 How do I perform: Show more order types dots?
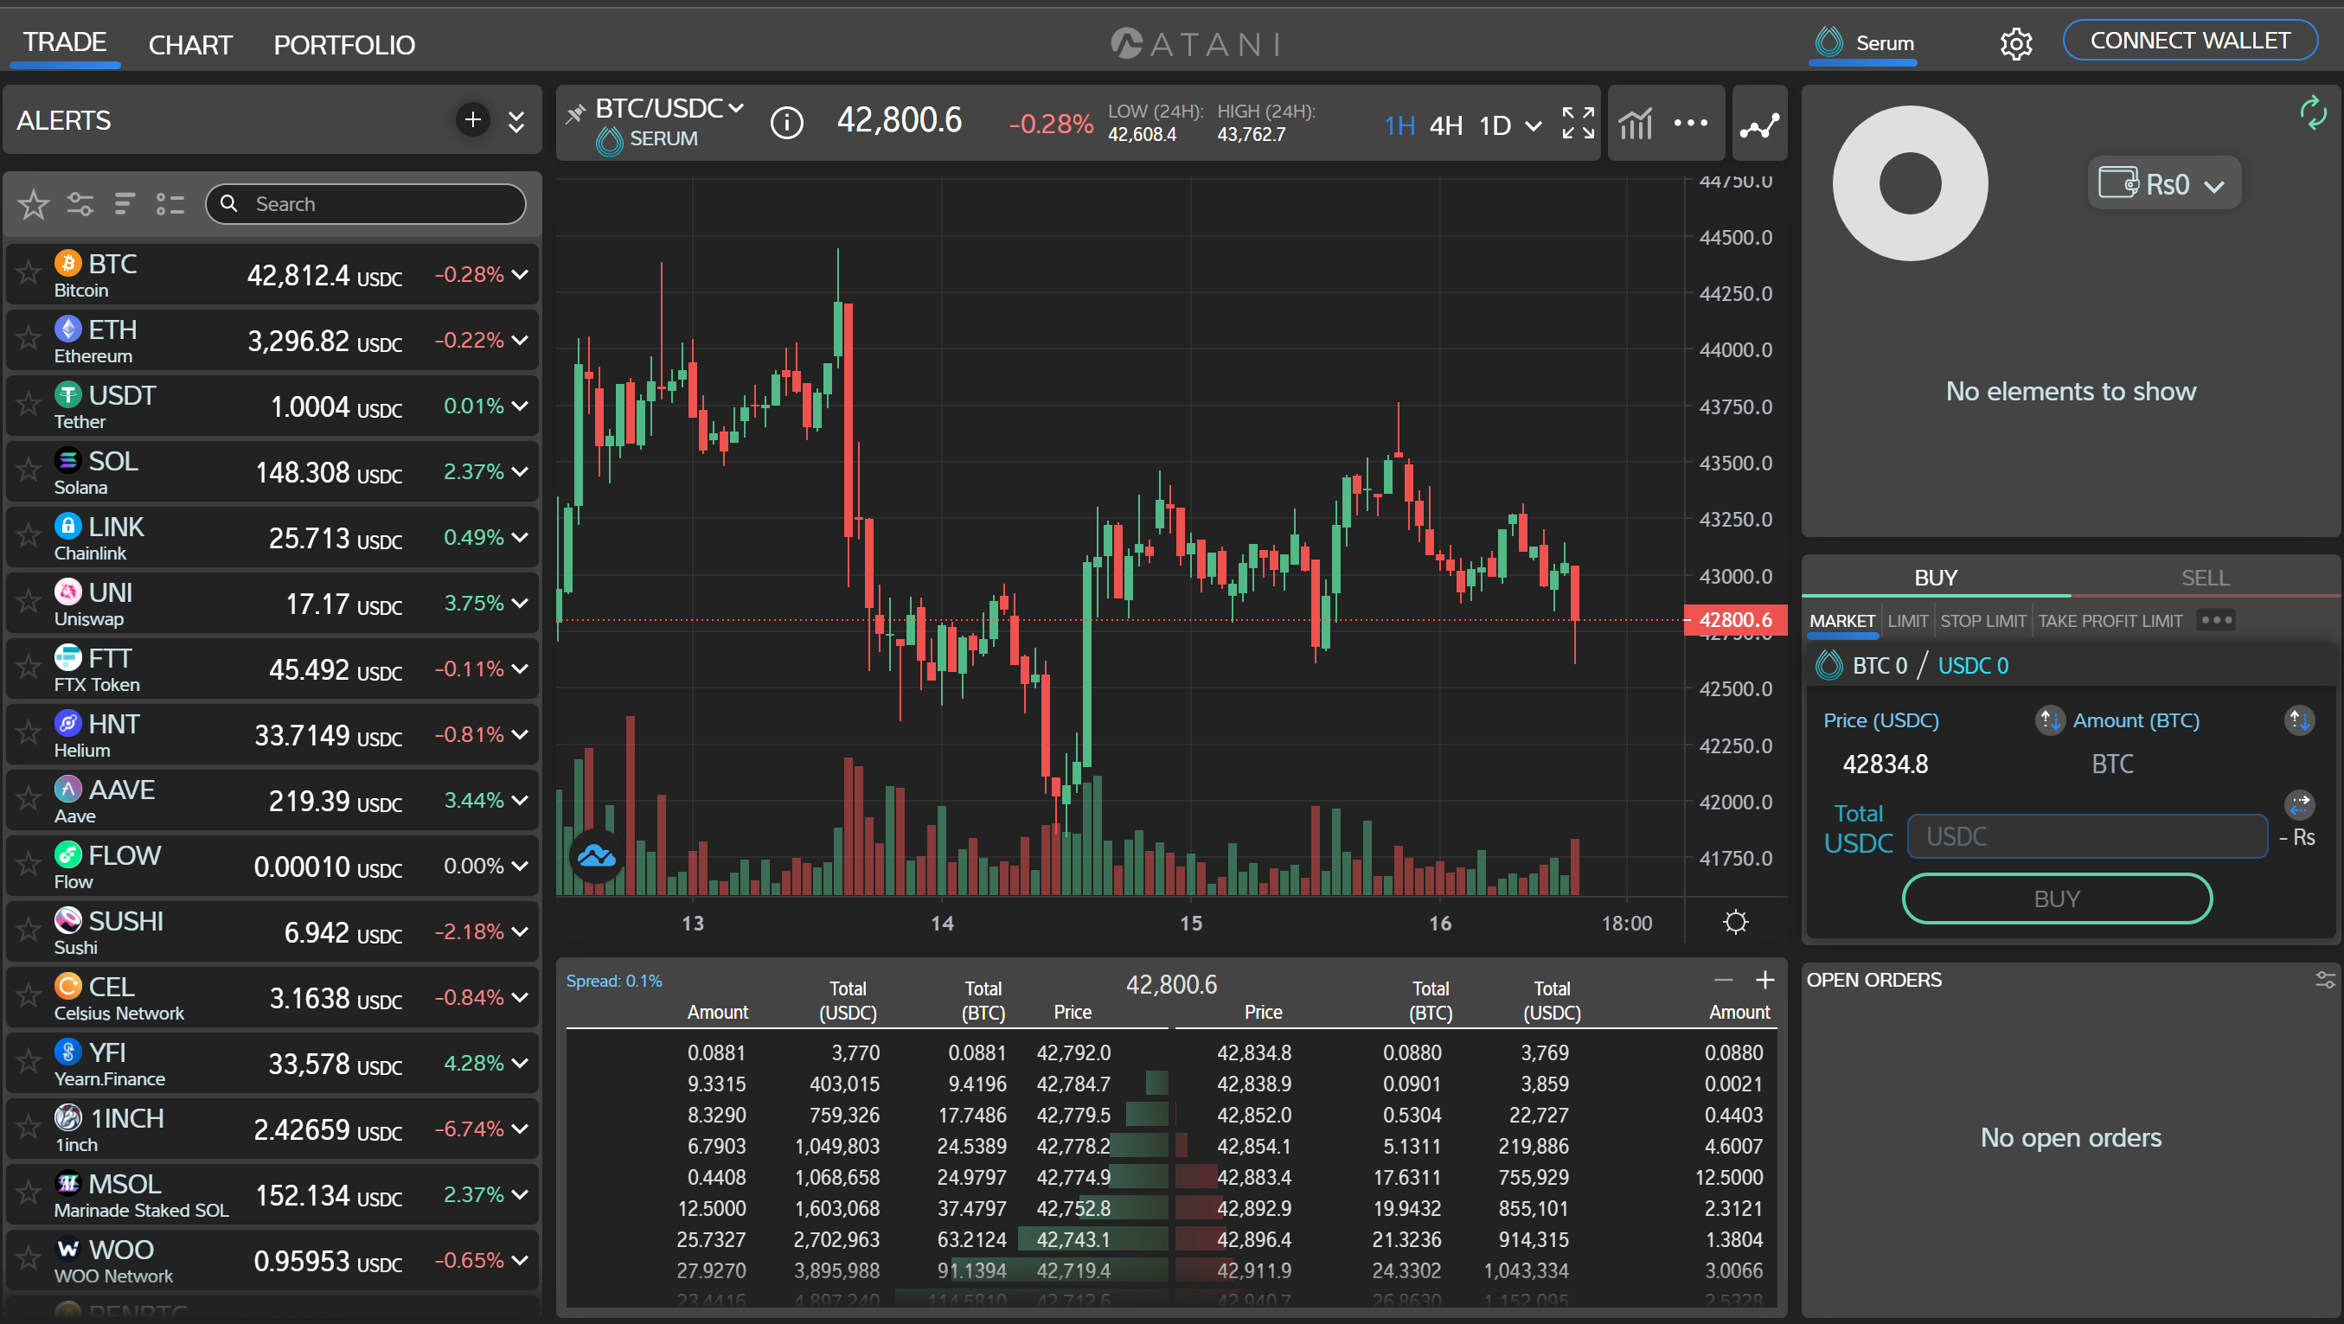(x=2216, y=620)
